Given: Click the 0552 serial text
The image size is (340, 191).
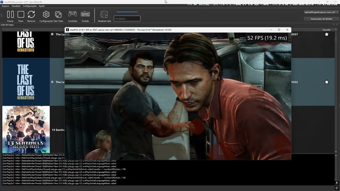Looking at the screenshot, I should [x=295, y=82].
